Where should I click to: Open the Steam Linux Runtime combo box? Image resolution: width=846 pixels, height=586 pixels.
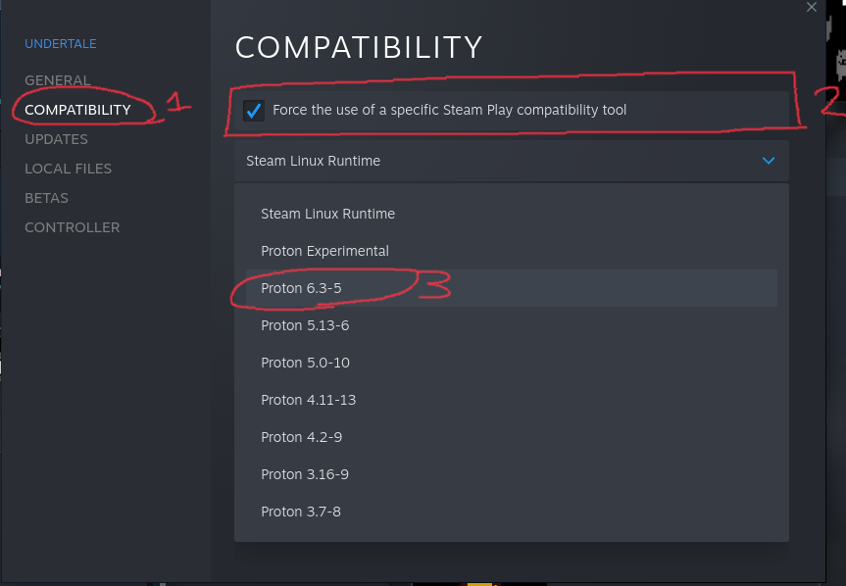pos(510,161)
